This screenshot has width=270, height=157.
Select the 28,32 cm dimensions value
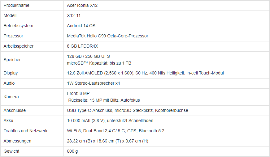pyautogui.click(x=107, y=141)
